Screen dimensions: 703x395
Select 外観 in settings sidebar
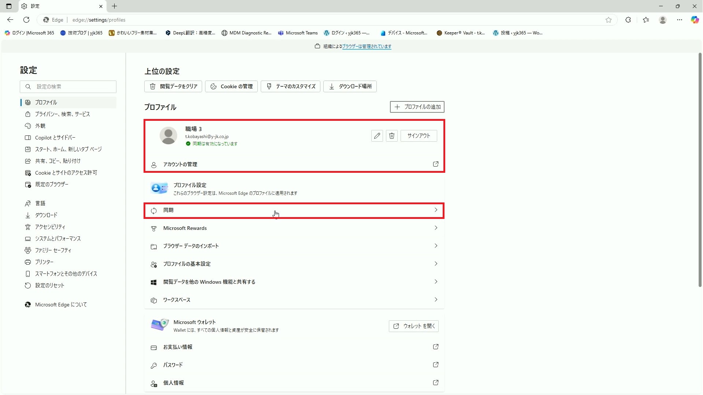coord(40,126)
